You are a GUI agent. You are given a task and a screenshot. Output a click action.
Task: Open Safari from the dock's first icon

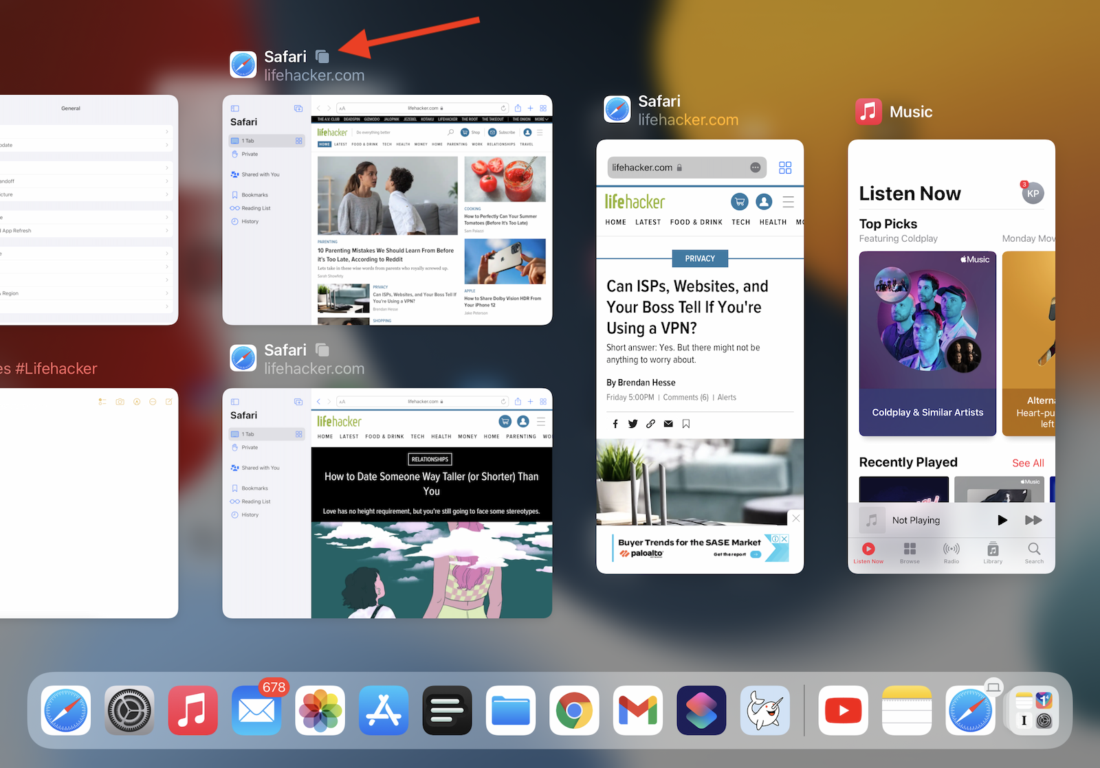pyautogui.click(x=66, y=710)
